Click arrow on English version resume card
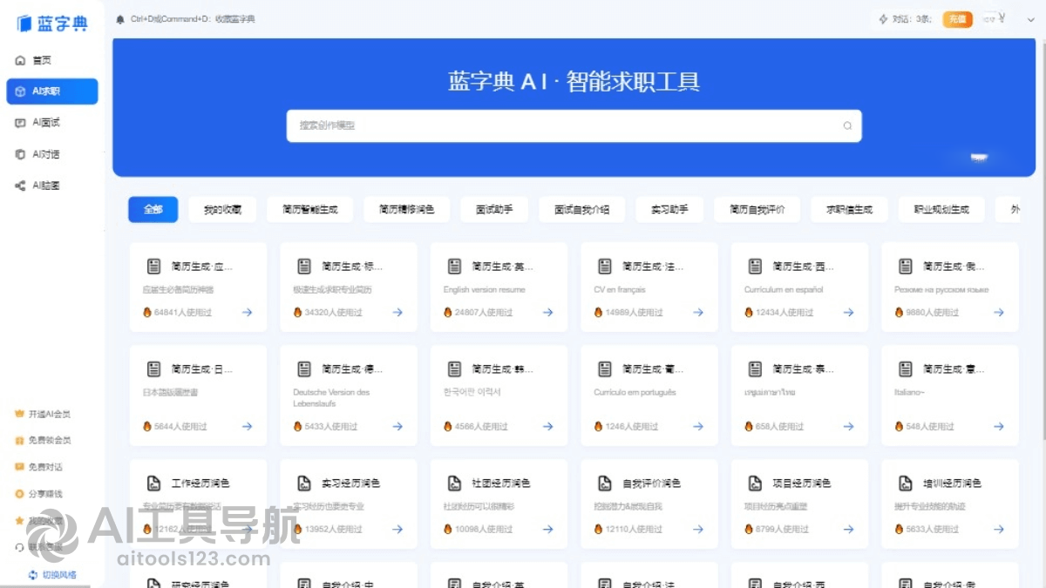 548,313
